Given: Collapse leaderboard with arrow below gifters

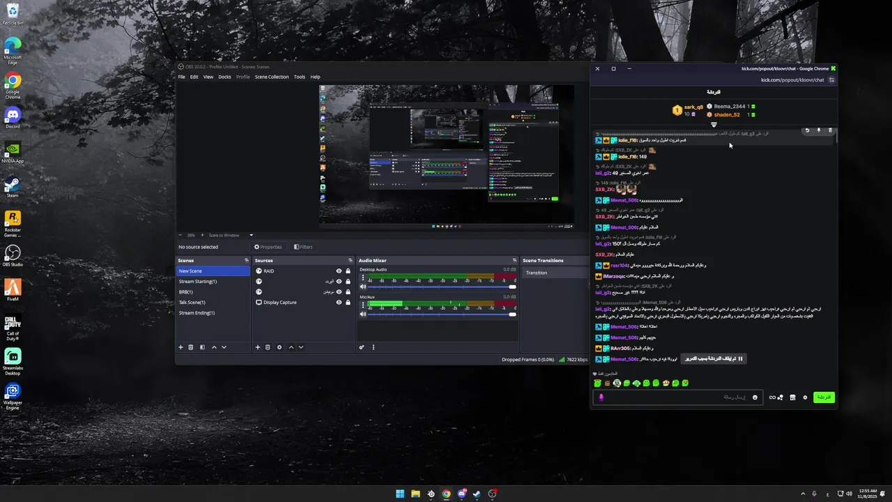Looking at the screenshot, I should coord(714,125).
